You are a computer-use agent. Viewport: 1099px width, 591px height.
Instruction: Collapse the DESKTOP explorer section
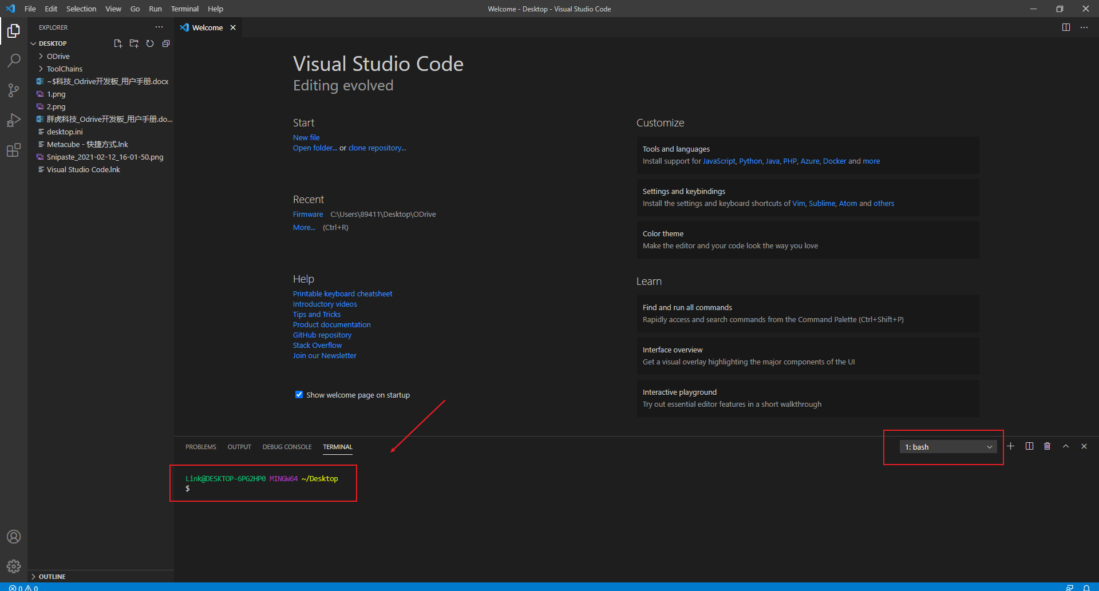coord(53,43)
